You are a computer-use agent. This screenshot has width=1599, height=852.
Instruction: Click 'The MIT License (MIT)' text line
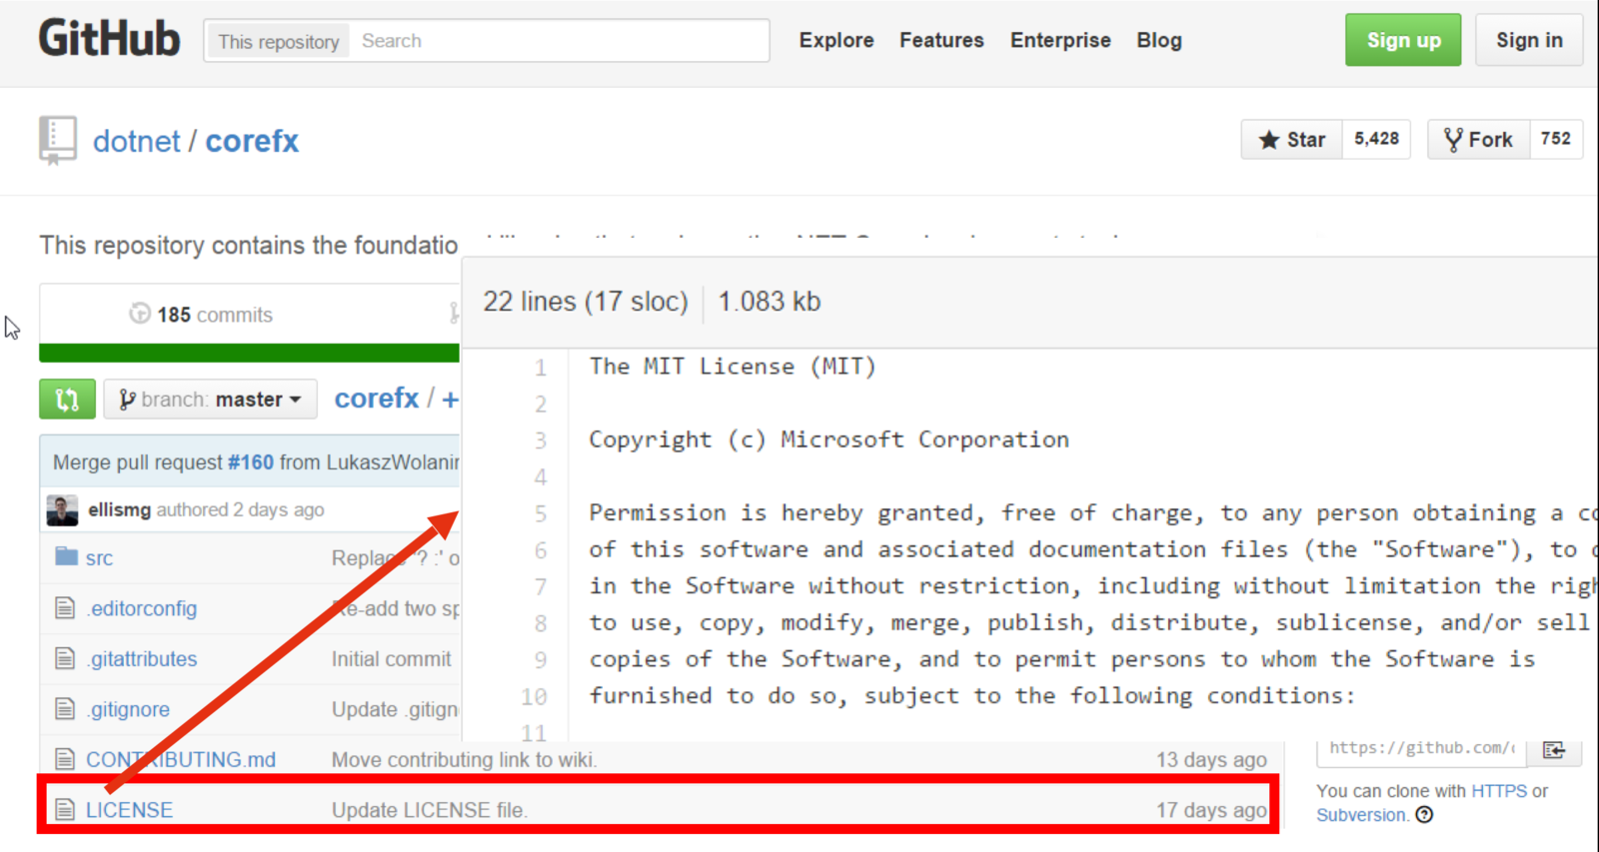733,367
